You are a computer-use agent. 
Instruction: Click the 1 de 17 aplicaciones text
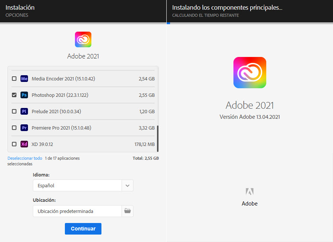[62, 158]
